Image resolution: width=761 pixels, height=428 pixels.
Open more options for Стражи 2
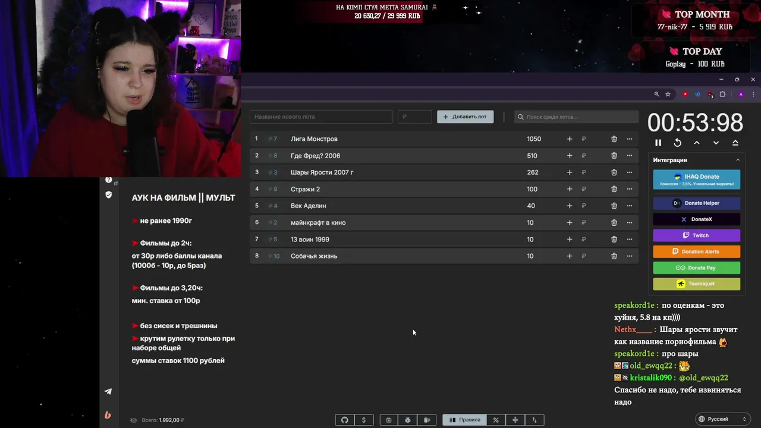coord(630,189)
